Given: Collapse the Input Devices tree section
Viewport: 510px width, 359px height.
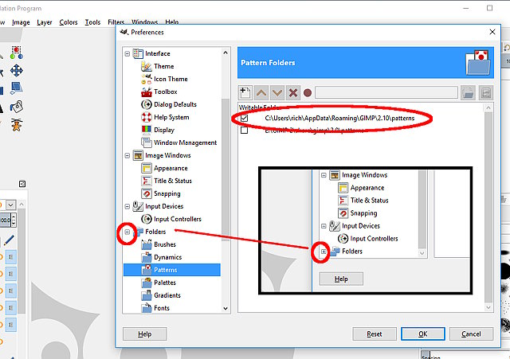Looking at the screenshot, I should tap(127, 206).
